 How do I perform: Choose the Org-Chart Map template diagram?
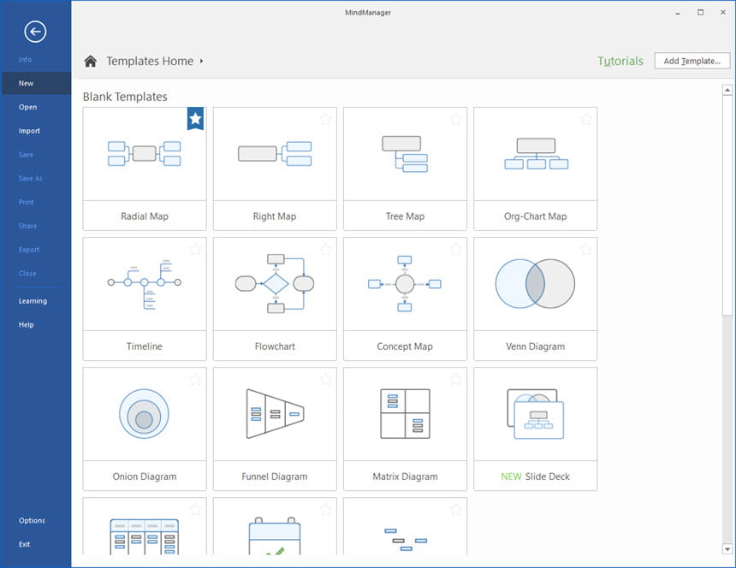click(x=536, y=153)
